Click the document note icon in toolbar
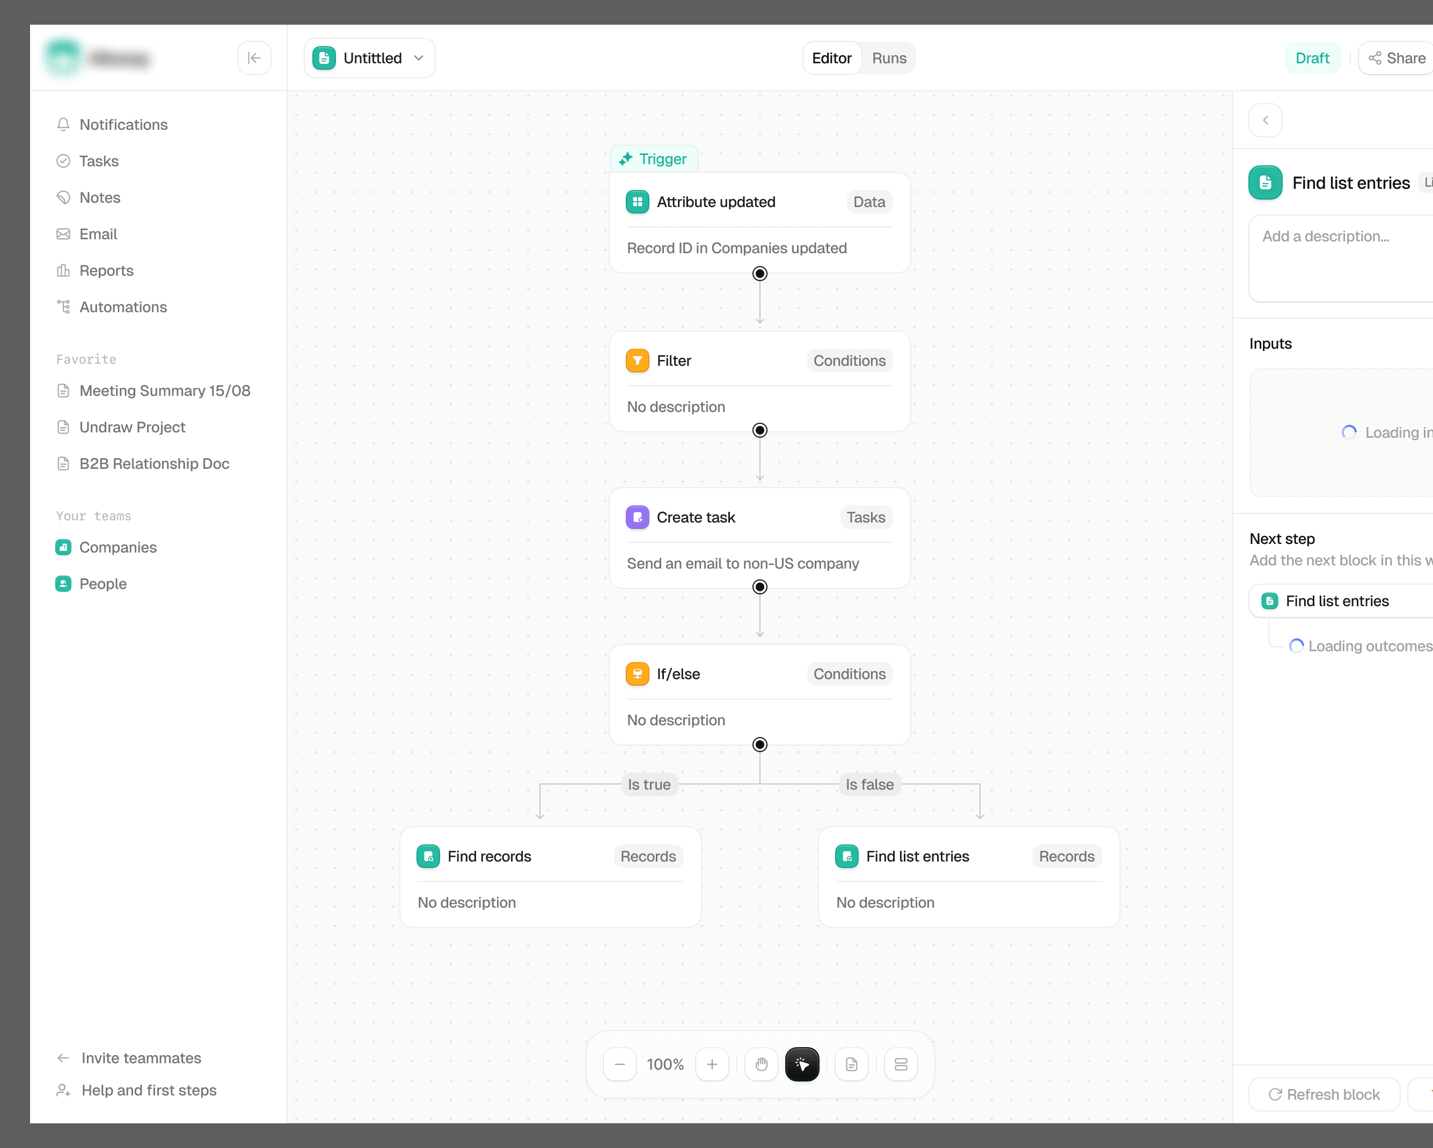This screenshot has width=1433, height=1148. click(x=851, y=1064)
